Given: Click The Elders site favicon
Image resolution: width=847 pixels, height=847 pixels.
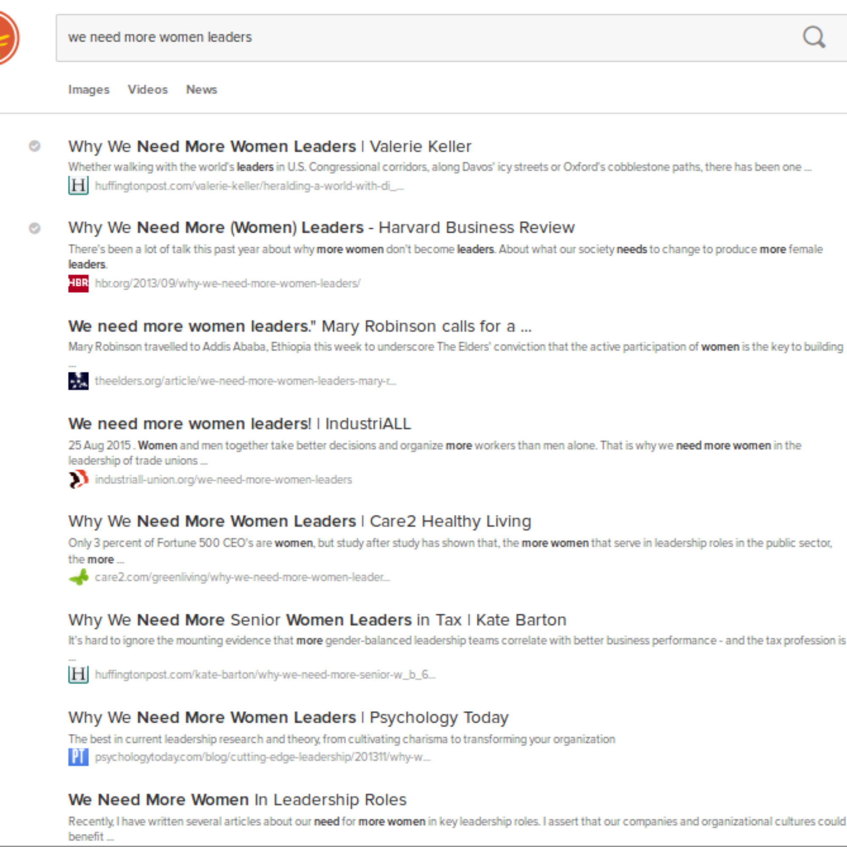Looking at the screenshot, I should coord(78,381).
